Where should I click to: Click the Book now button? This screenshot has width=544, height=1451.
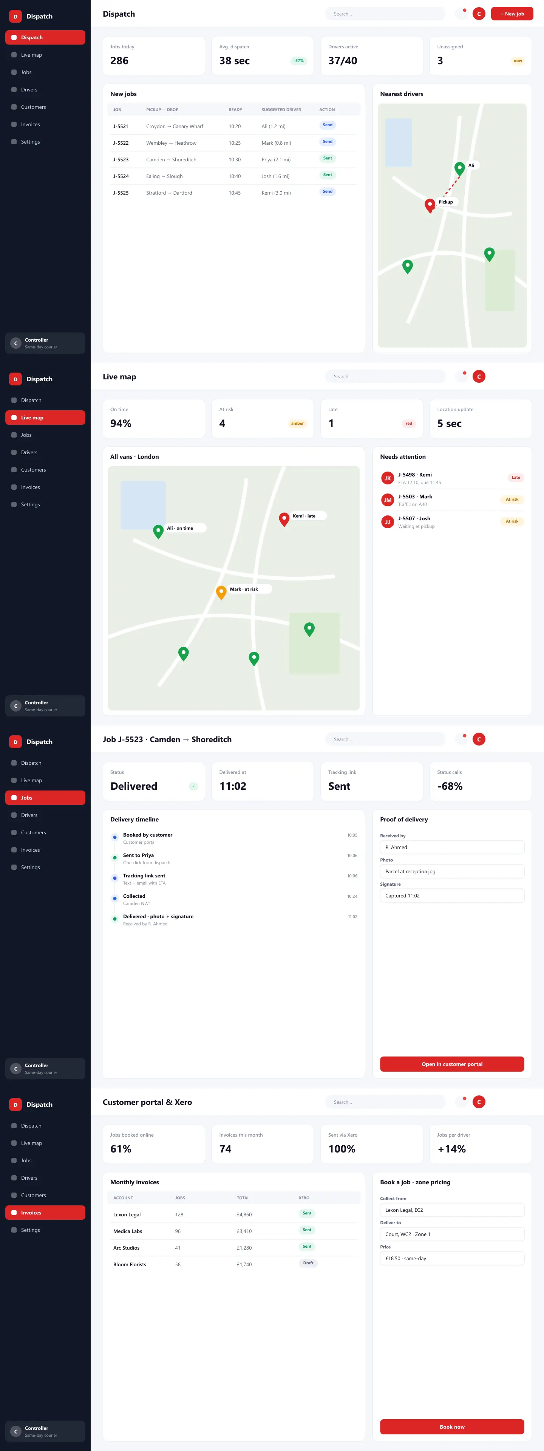point(452,1427)
